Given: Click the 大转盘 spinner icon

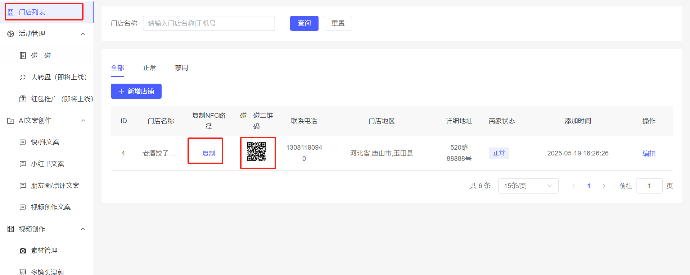Looking at the screenshot, I should pyautogui.click(x=23, y=77).
